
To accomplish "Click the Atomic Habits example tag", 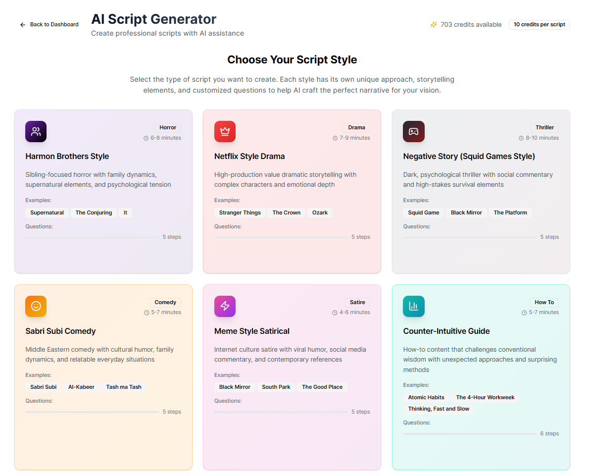I will (x=426, y=397).
